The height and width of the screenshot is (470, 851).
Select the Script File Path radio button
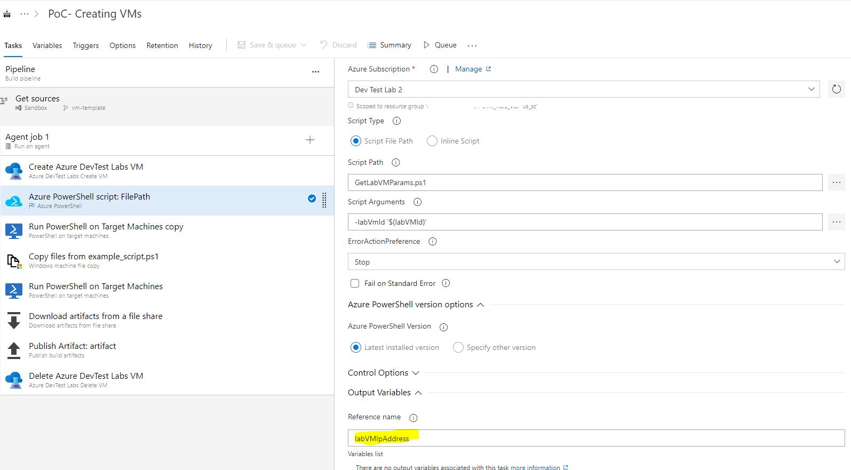click(356, 141)
